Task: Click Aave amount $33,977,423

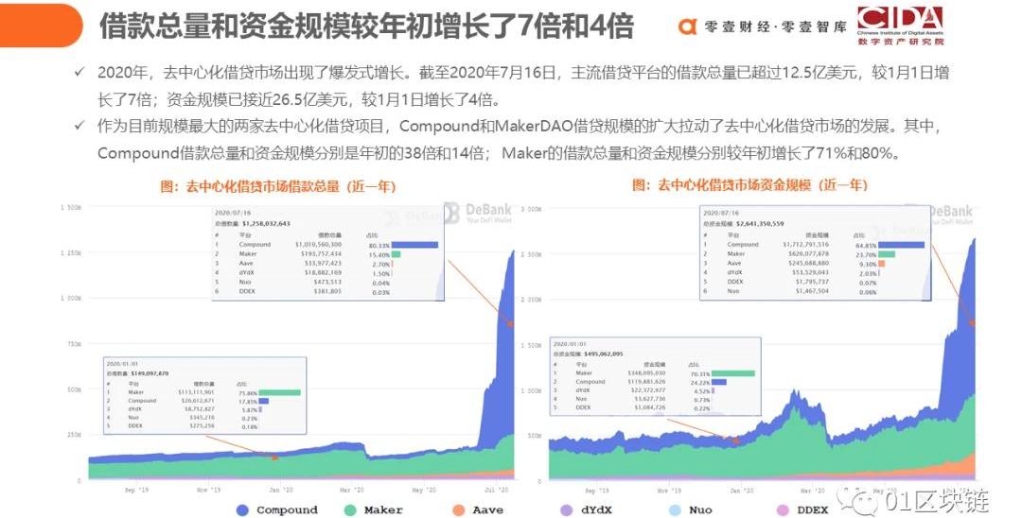Action: click(x=323, y=264)
